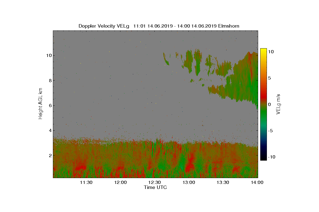Click the colorbar value label 0
The height and width of the screenshot is (212, 319).
point(269,104)
